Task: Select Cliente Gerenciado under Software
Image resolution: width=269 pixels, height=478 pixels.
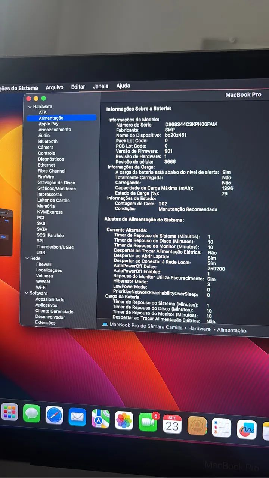Action: click(55, 311)
